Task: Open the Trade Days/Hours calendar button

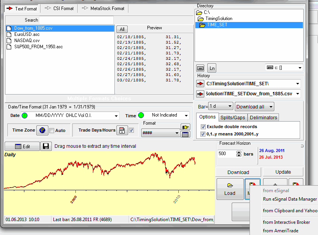Action: [x=122, y=130]
